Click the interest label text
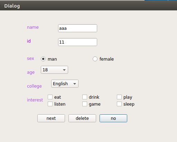The width and height of the screenshot is (177, 142). [x=35, y=100]
